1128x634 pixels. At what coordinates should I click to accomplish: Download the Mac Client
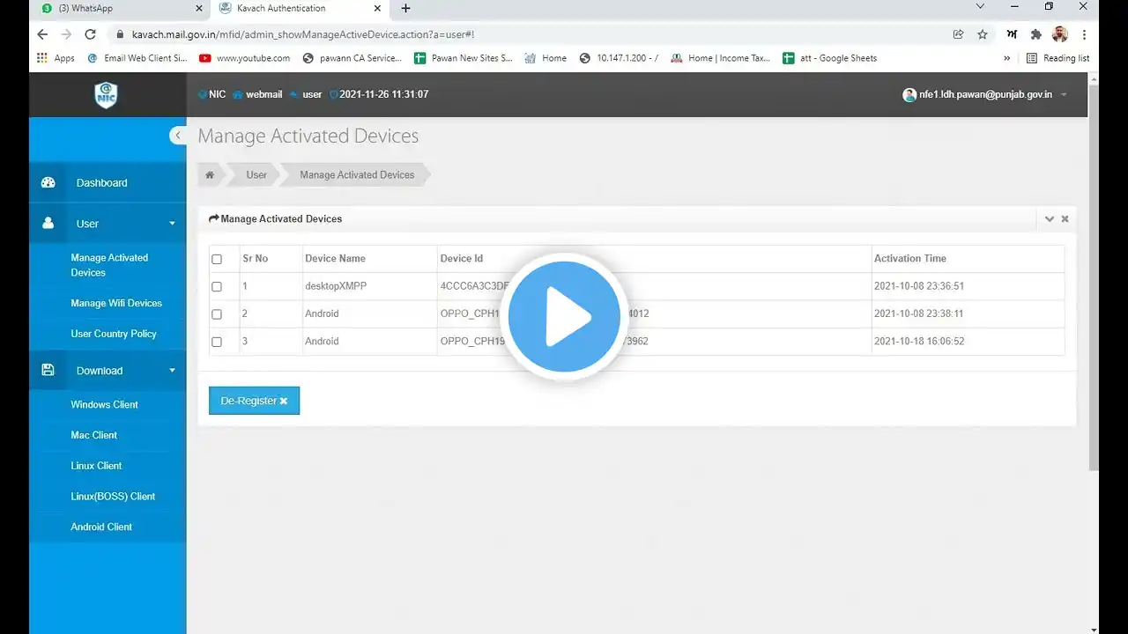tap(93, 435)
